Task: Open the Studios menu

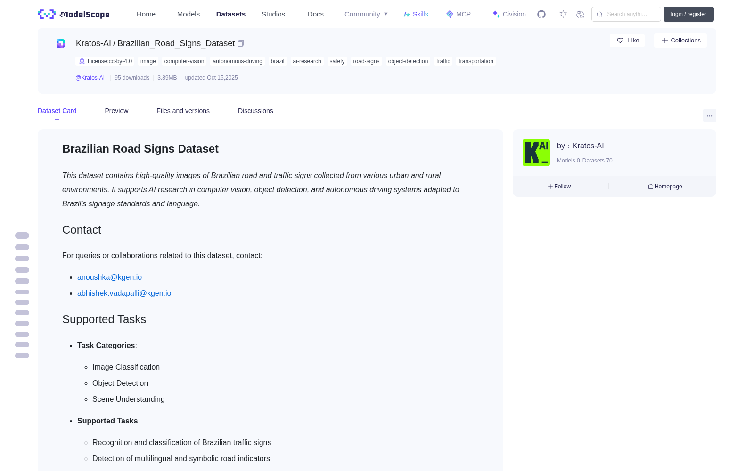Action: [x=273, y=14]
